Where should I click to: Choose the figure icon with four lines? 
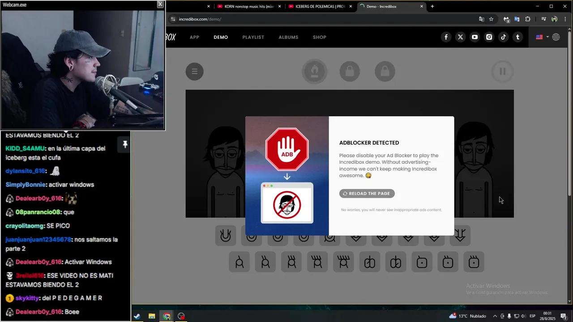point(317,262)
